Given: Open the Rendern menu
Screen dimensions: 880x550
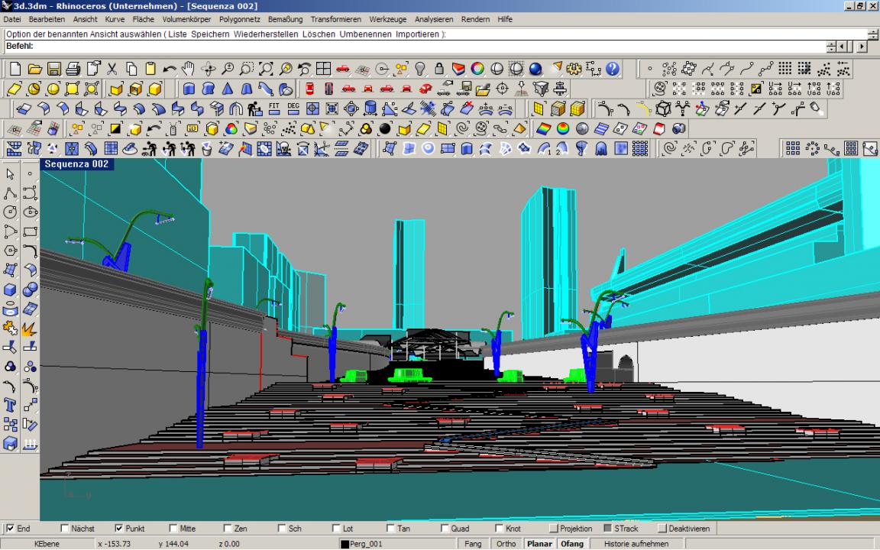Looking at the screenshot, I should [x=475, y=19].
